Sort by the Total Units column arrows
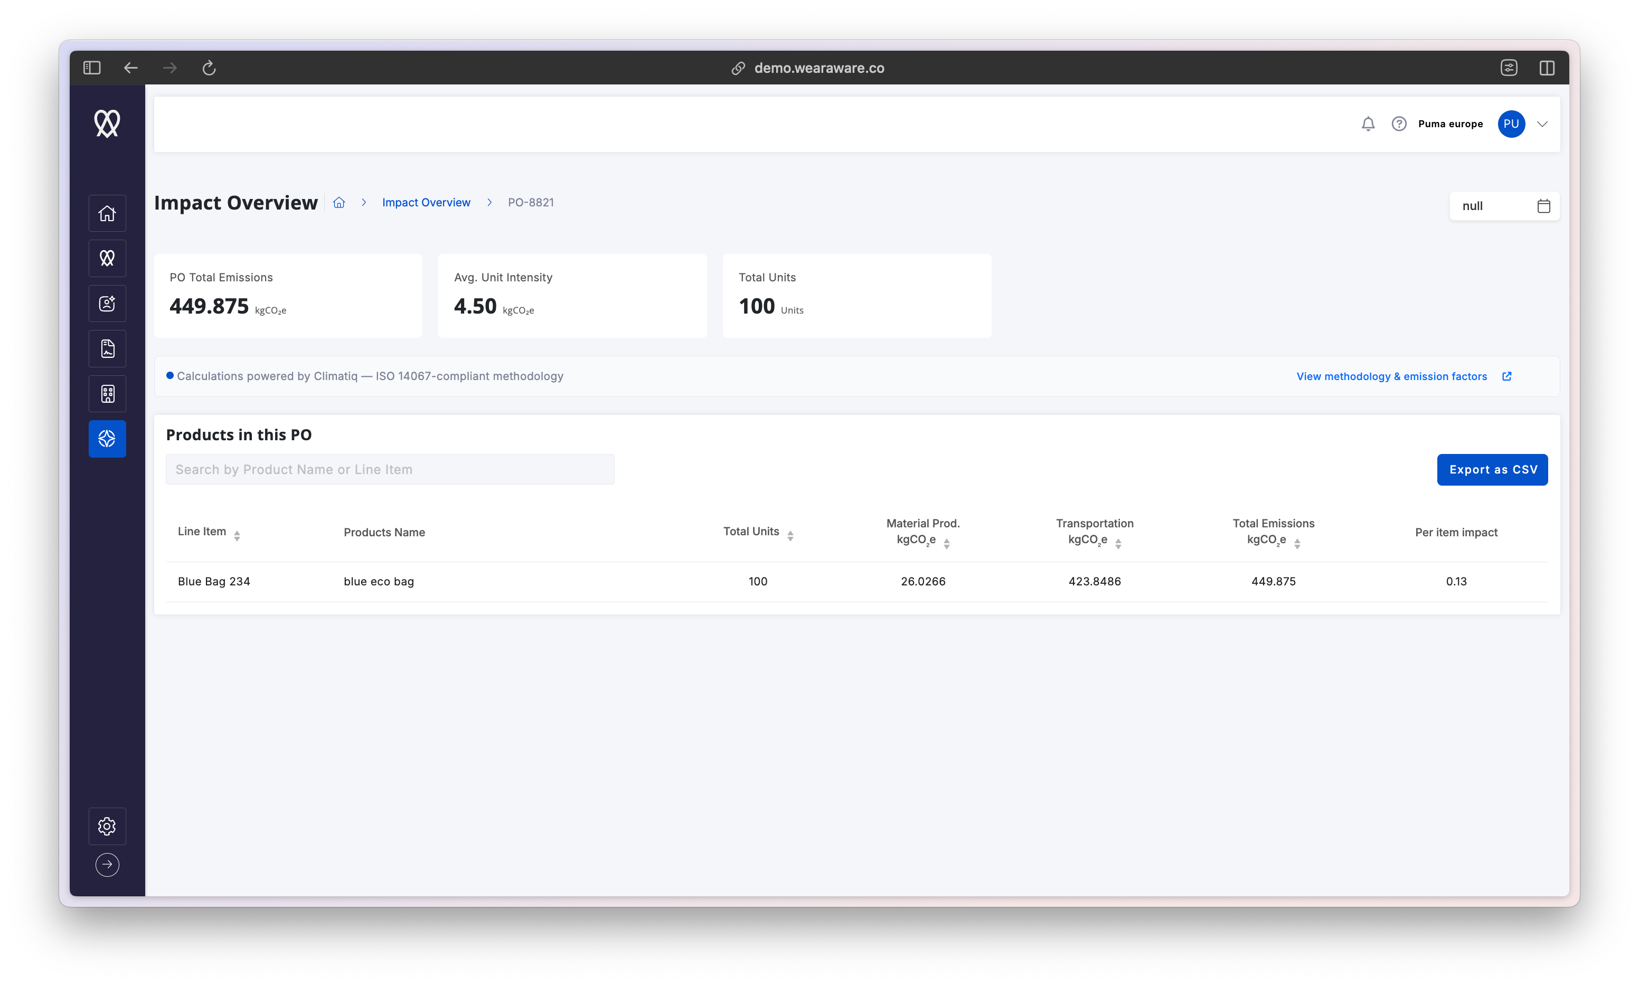Viewport: 1639px width, 985px height. pos(790,536)
